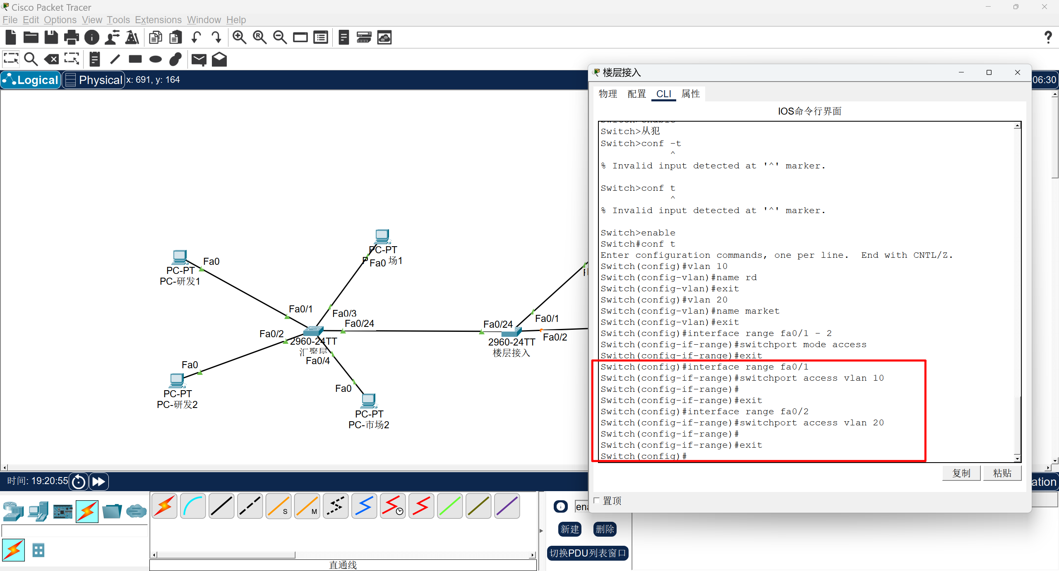Select the draw line tool
1059x571 pixels.
coord(115,59)
